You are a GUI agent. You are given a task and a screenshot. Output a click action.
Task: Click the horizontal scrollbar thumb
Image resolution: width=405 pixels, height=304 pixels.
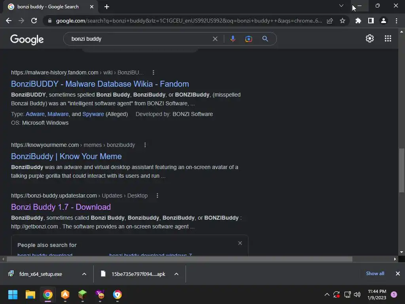point(180,259)
